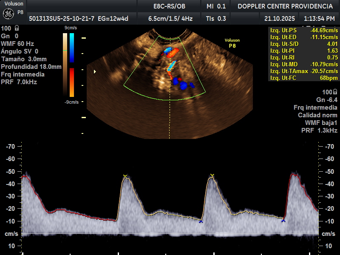
Task: Click the lock icon in the left panel
Action: (x=16, y=28)
